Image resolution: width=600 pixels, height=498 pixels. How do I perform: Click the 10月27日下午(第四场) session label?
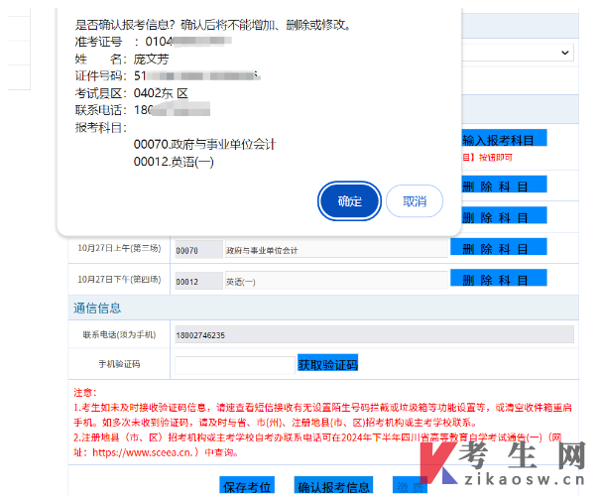[x=119, y=280]
